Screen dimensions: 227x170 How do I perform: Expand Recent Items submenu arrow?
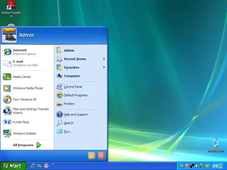104,59
